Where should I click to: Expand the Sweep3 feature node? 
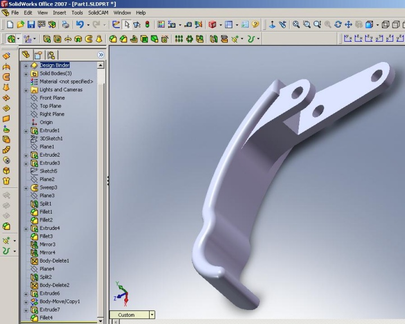(26, 188)
